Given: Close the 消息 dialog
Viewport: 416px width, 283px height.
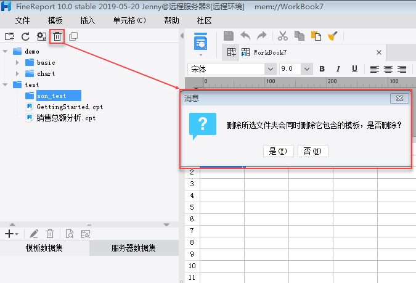Looking at the screenshot, I should tap(399, 99).
